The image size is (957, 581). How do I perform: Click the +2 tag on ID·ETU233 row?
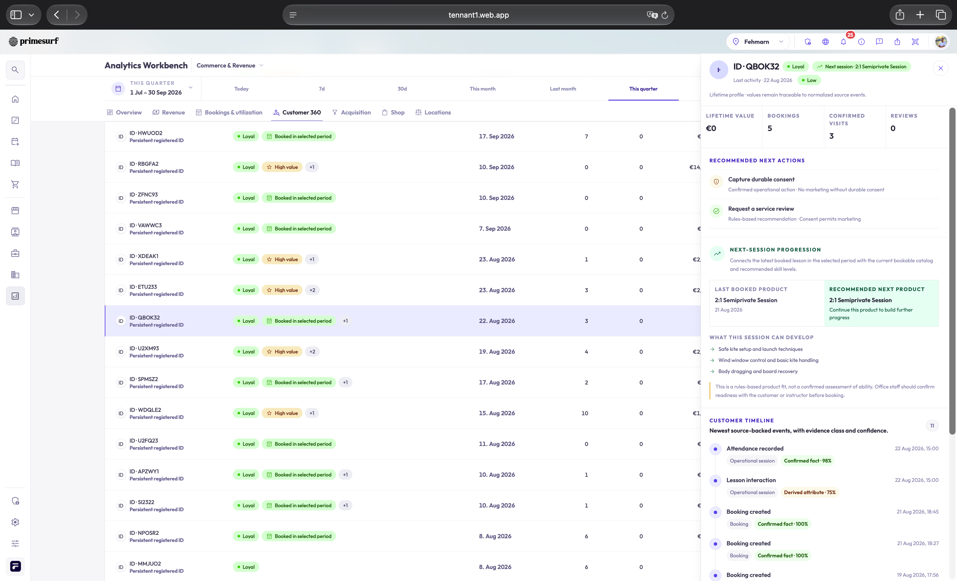click(x=312, y=290)
